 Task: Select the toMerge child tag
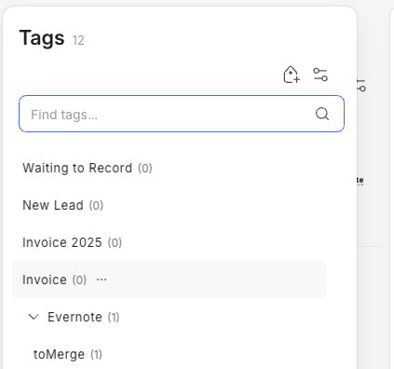click(59, 354)
